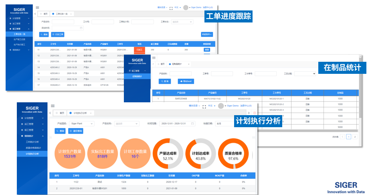
Task: Click the user avatar next to Siger Demo in the 计划执行分析 window
Action: tap(220, 106)
